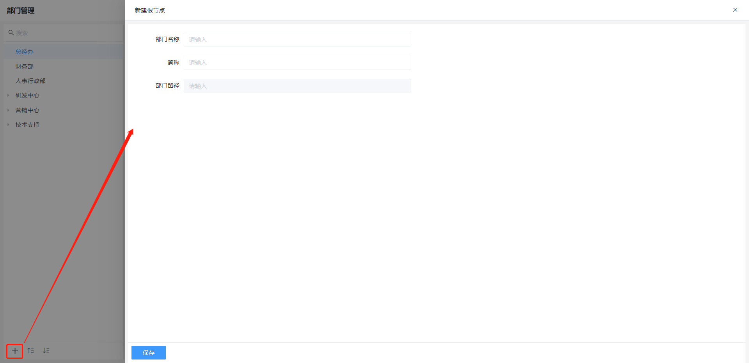Image resolution: width=749 pixels, height=363 pixels.
Task: Select 财务部 in the department tree
Action: 24,67
